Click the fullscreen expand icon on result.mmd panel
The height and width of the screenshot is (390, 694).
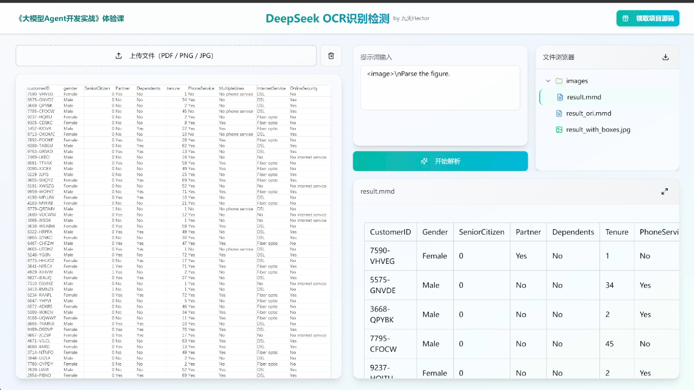pyautogui.click(x=665, y=191)
